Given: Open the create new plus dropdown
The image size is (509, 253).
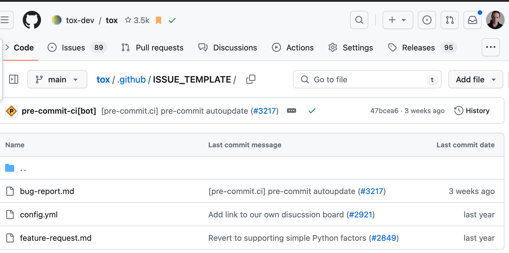Looking at the screenshot, I should (x=397, y=20).
